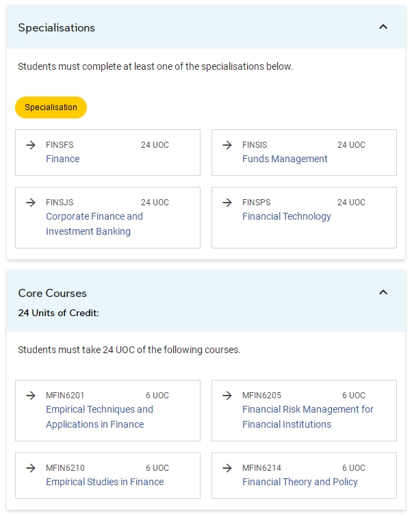Screen dimensions: 412x516
Task: Open the Financial Technology specialisation link
Action: point(287,216)
